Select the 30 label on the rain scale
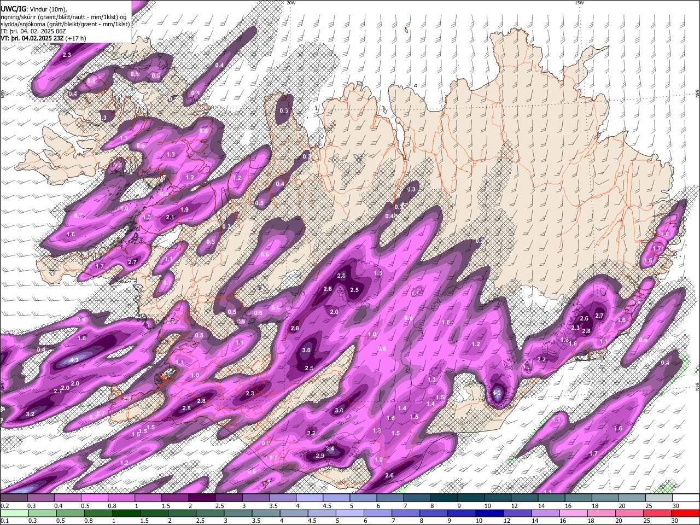The height and width of the screenshot is (525, 700). (675, 521)
